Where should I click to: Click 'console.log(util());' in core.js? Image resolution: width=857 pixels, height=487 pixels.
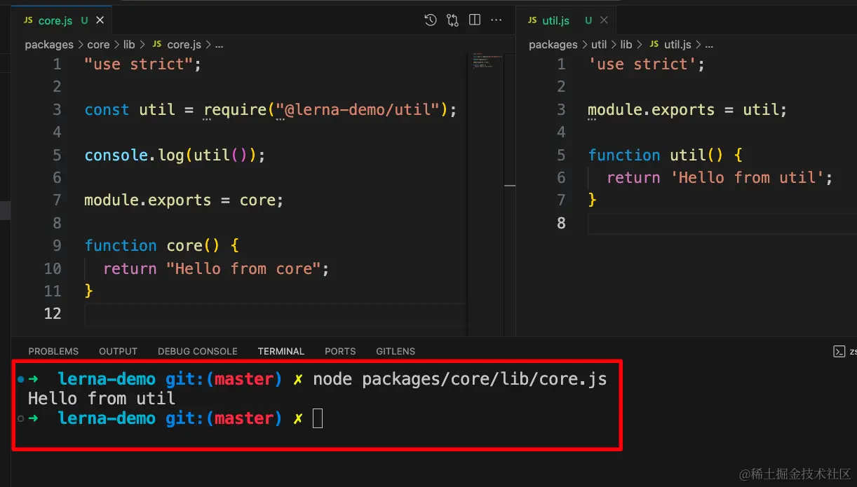[x=175, y=155]
